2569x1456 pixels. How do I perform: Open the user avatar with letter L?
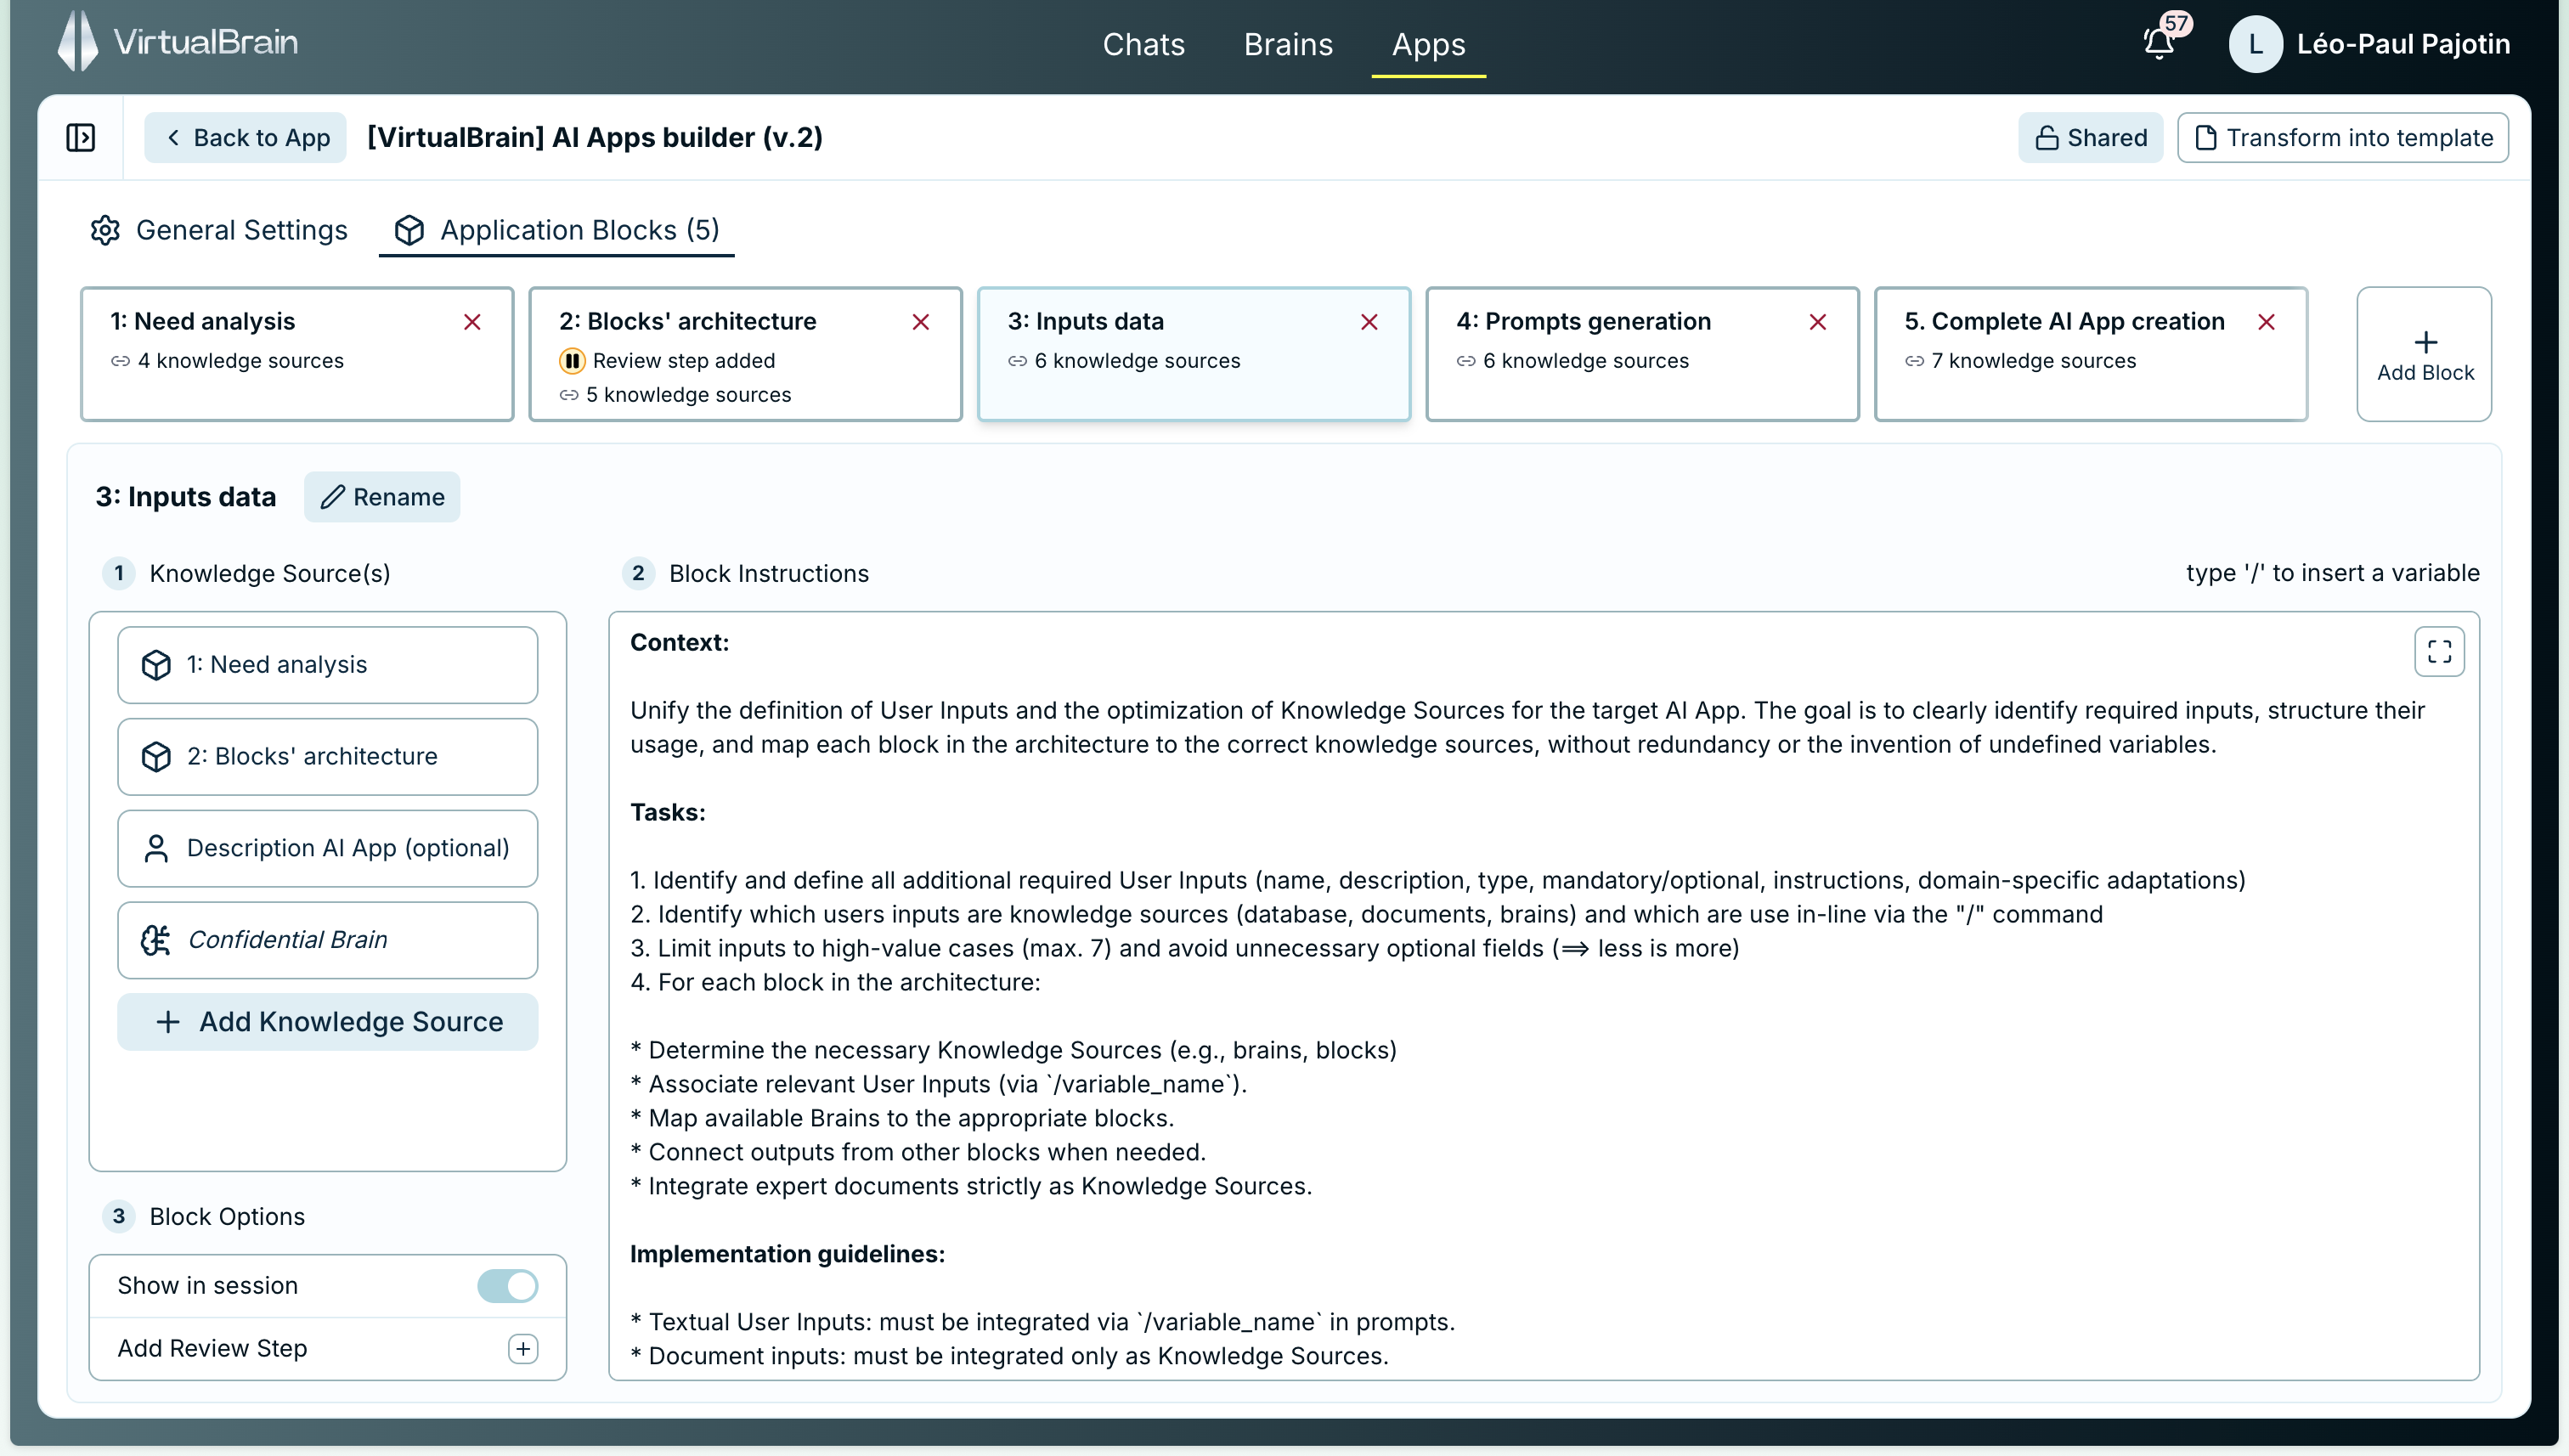2256,44
